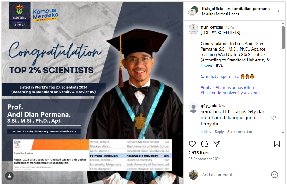Screen dimensions: 287x185
Task: Open the three-dot more options menu
Action: tap(277, 11)
